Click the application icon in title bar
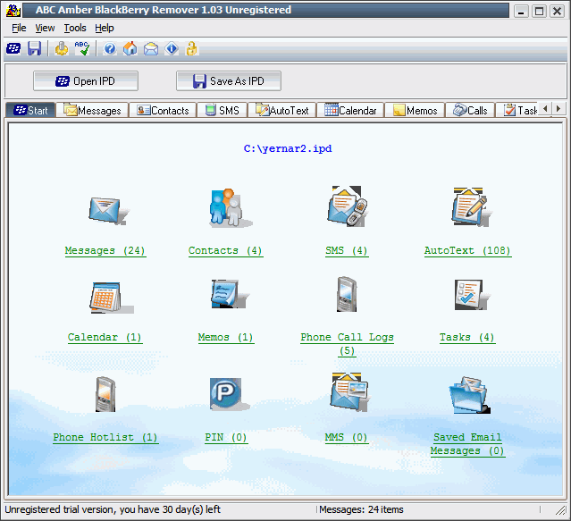Viewport: 571px width, 521px height. click(x=13, y=11)
